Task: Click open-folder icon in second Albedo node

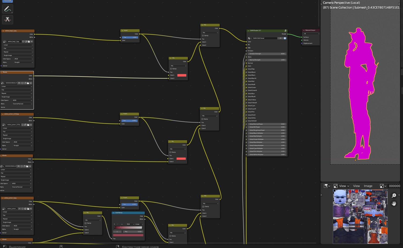Action: click(27, 166)
